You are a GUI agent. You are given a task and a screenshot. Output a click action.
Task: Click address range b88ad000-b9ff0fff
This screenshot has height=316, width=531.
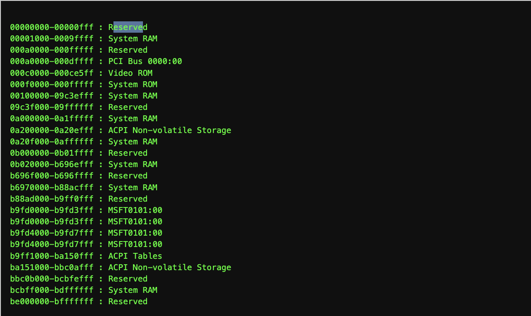click(52, 199)
